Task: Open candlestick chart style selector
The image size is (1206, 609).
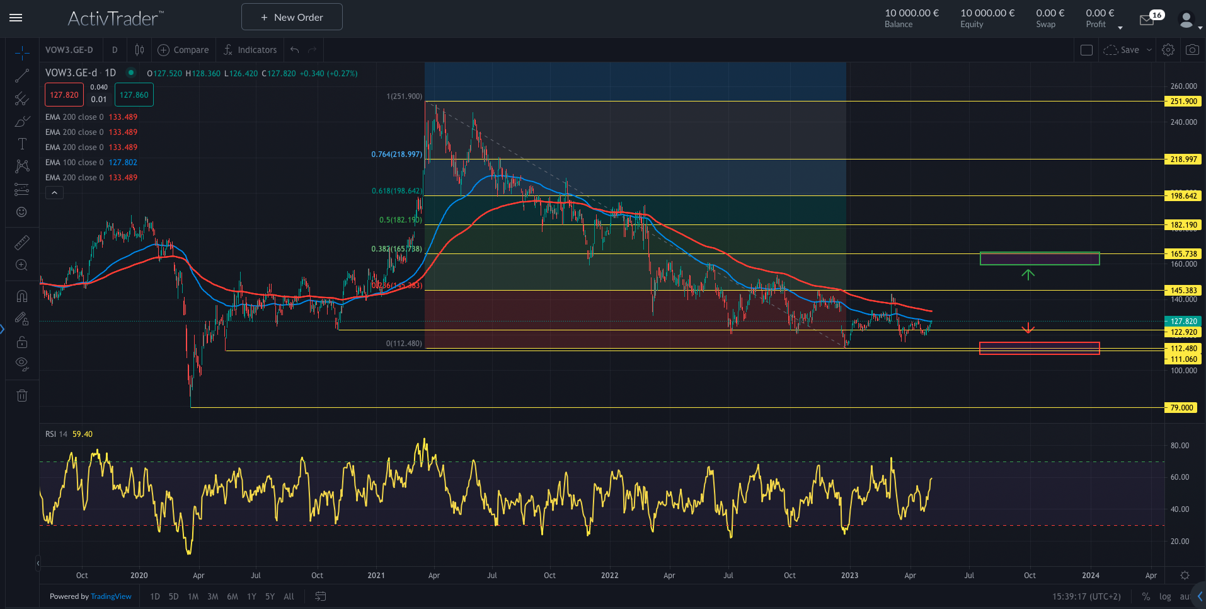Action: click(x=139, y=50)
